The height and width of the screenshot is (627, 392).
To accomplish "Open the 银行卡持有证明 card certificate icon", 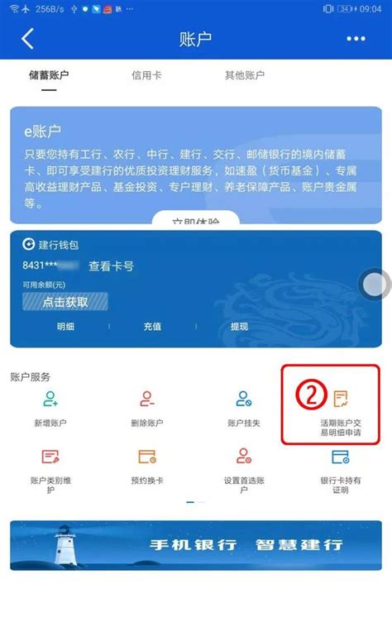I will pyautogui.click(x=341, y=457).
